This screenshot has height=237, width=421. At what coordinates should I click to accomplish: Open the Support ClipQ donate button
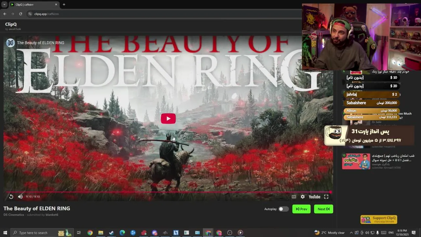379,220
